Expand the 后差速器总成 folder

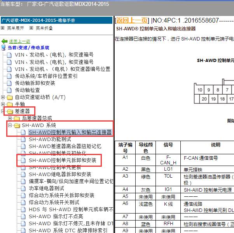[10, 118]
